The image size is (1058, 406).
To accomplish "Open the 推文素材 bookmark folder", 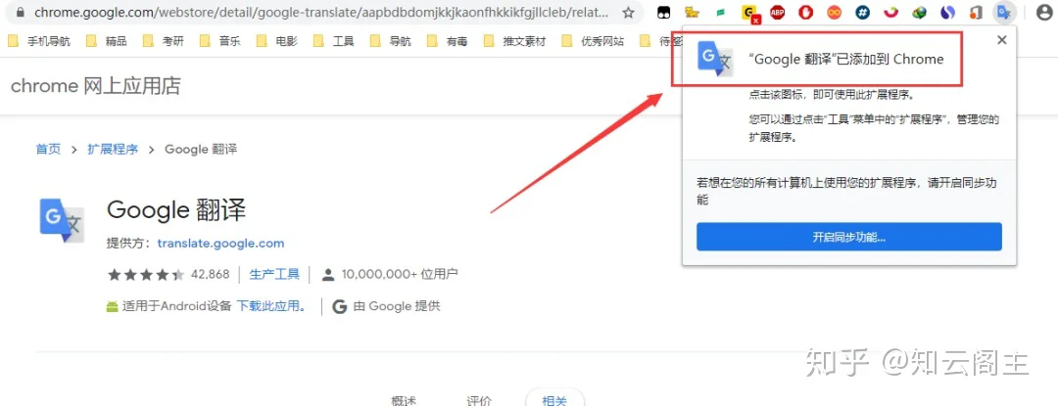I will click(515, 41).
